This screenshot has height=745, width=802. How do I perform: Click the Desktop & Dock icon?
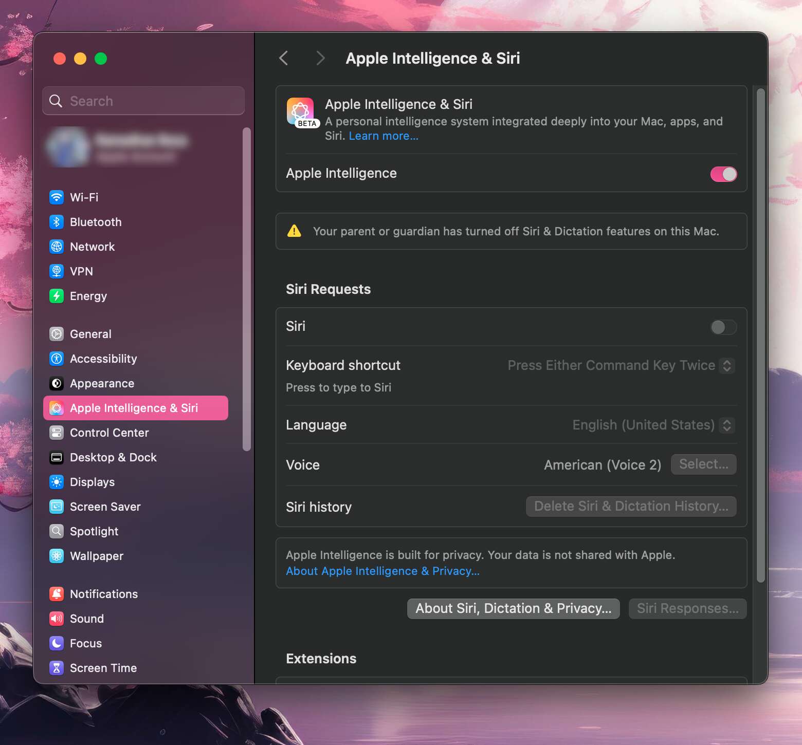coord(57,457)
